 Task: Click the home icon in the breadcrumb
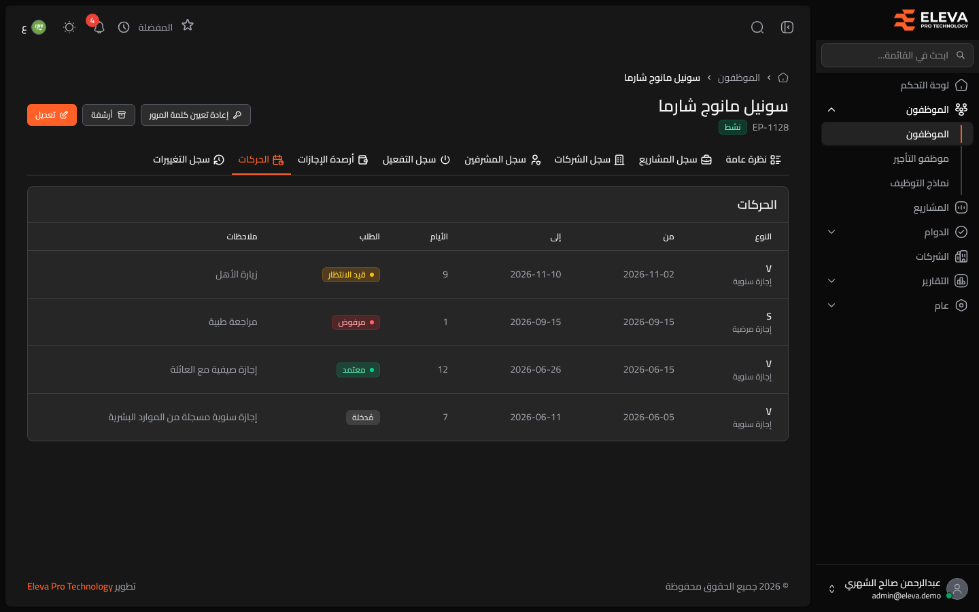tap(783, 78)
